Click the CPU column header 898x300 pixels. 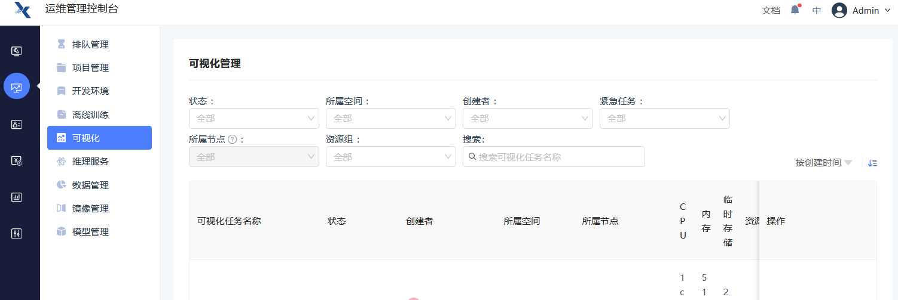683,221
